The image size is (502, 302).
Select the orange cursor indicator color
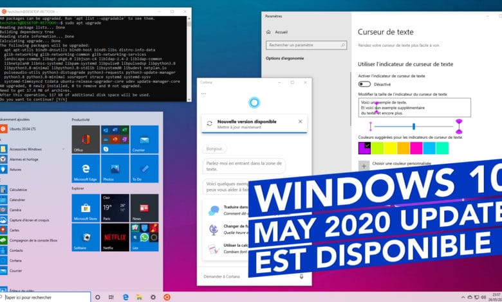coord(404,148)
